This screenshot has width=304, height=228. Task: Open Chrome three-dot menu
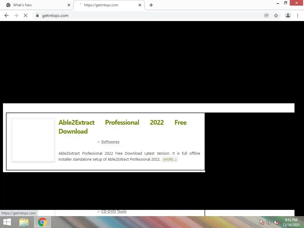(x=297, y=15)
